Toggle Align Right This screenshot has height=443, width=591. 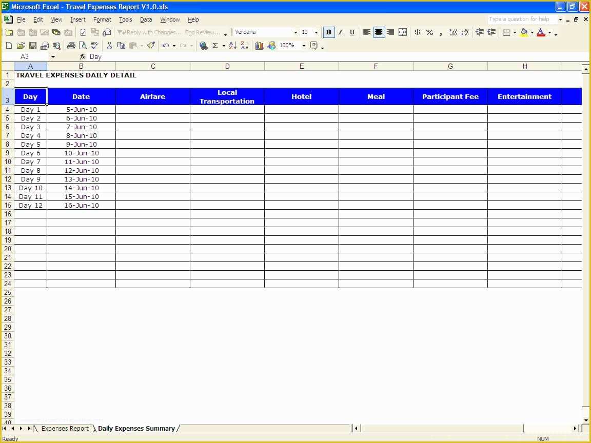(390, 32)
